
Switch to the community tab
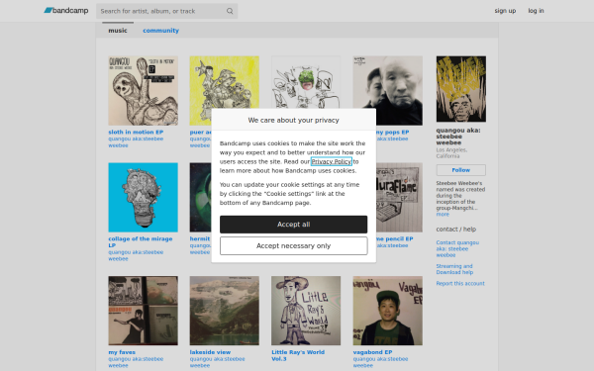point(160,31)
